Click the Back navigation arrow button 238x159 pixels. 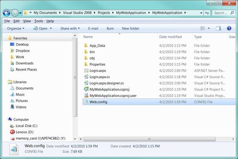7,13
